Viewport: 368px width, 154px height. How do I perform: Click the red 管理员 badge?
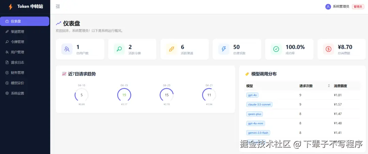[x=358, y=7]
